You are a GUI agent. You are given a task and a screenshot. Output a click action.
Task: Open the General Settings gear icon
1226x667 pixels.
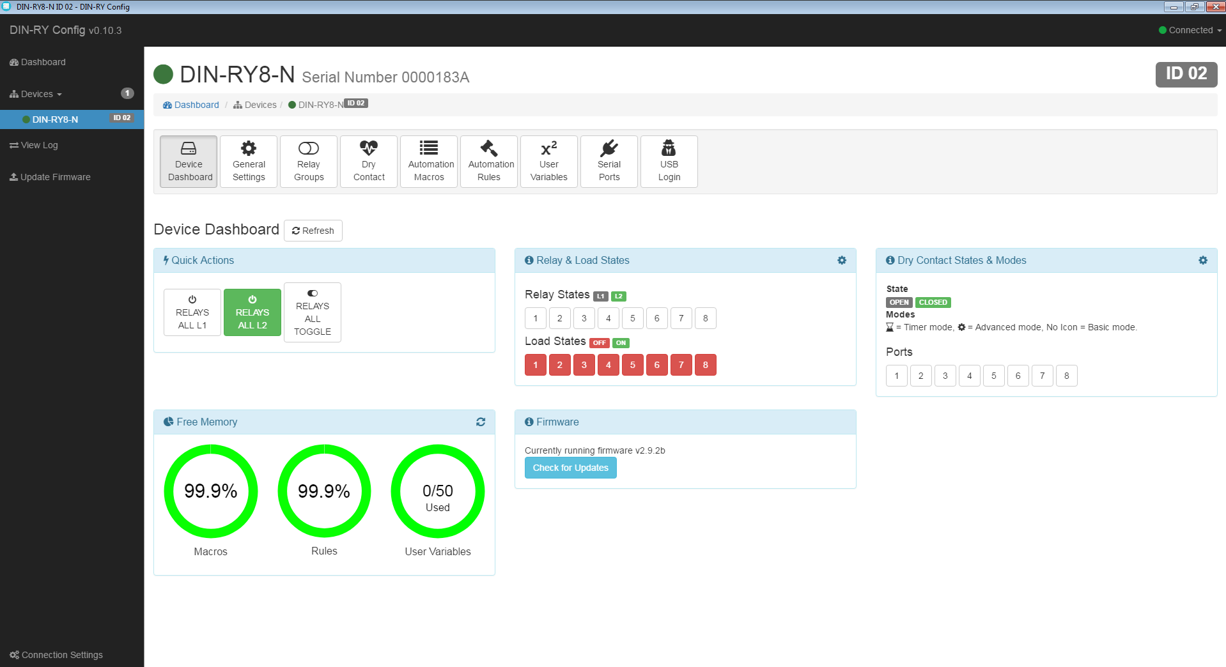248,149
